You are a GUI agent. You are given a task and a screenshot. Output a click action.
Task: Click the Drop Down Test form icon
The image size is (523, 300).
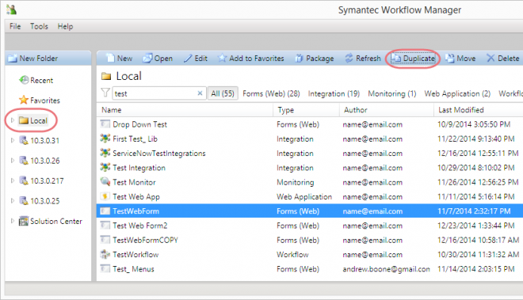tap(105, 124)
